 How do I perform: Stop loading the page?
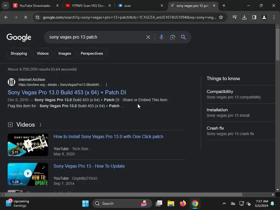click(25, 17)
